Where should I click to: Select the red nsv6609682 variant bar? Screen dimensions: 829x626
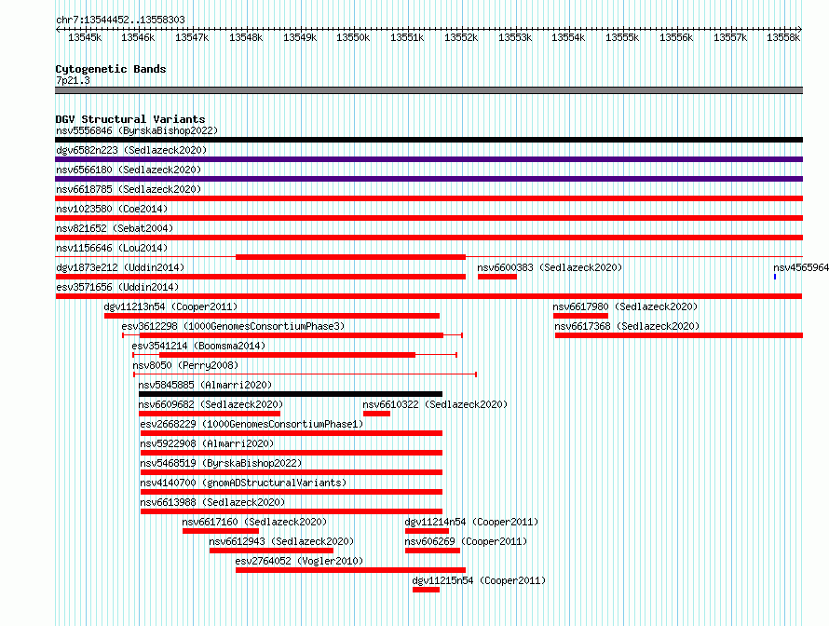(x=210, y=414)
